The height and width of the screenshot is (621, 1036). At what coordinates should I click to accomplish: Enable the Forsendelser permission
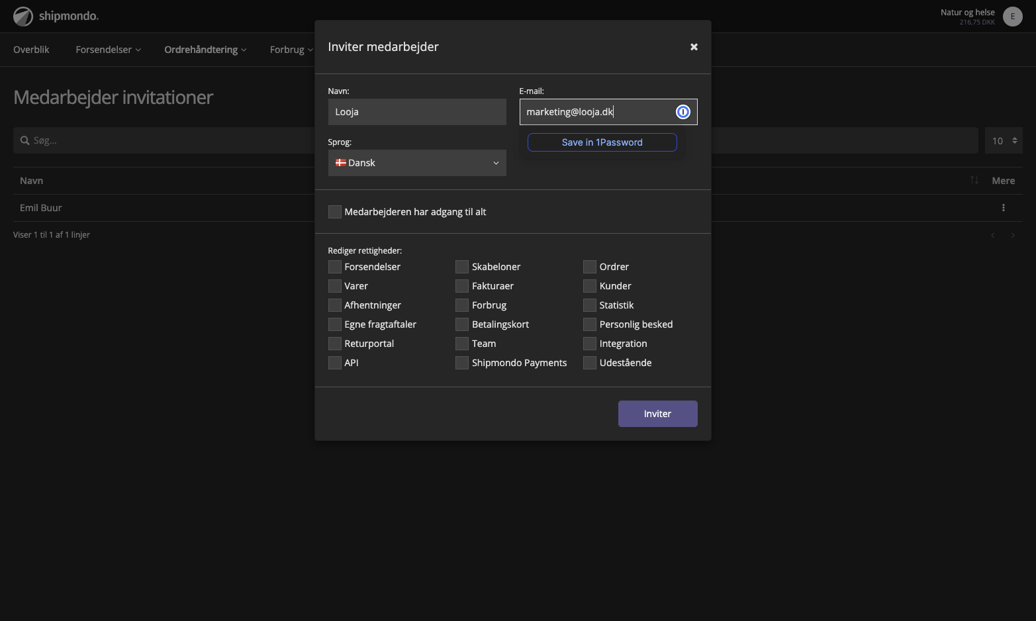click(335, 267)
